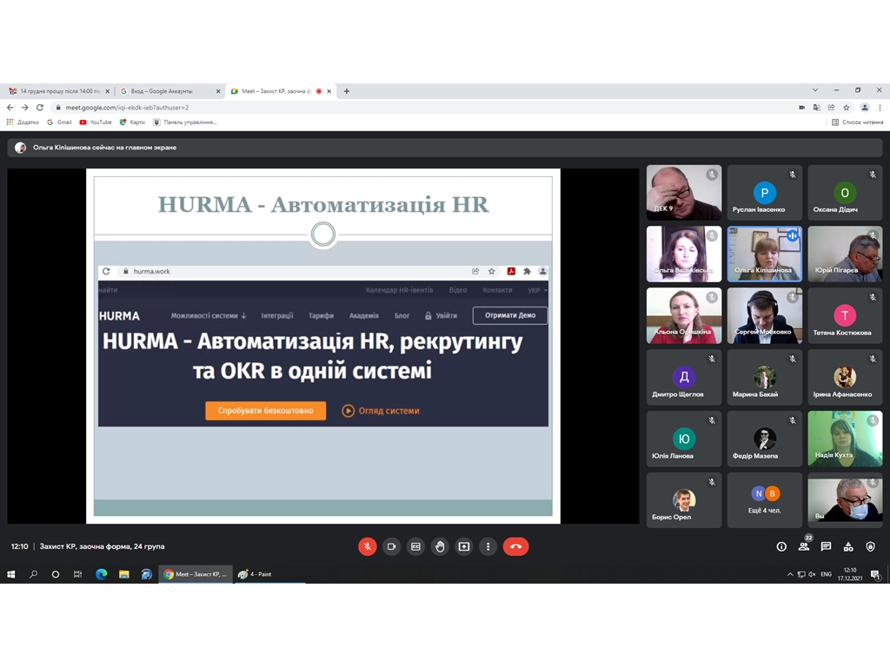The image size is (890, 667).
Task: Close the 'Вход – Google Аккаунты' tab
Action: (x=218, y=90)
